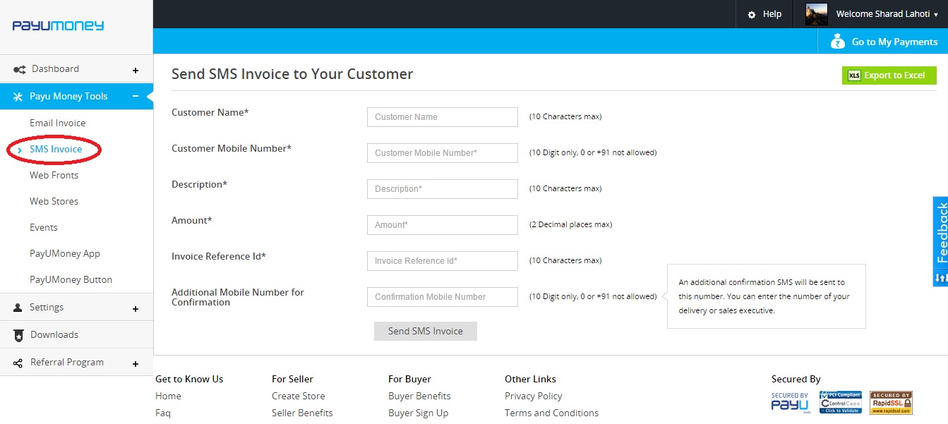Open the Feedback side tab

point(940,233)
